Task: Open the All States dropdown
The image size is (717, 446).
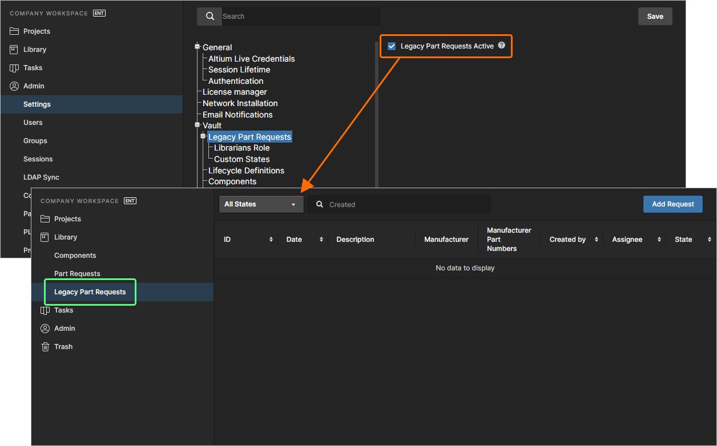Action: point(261,204)
